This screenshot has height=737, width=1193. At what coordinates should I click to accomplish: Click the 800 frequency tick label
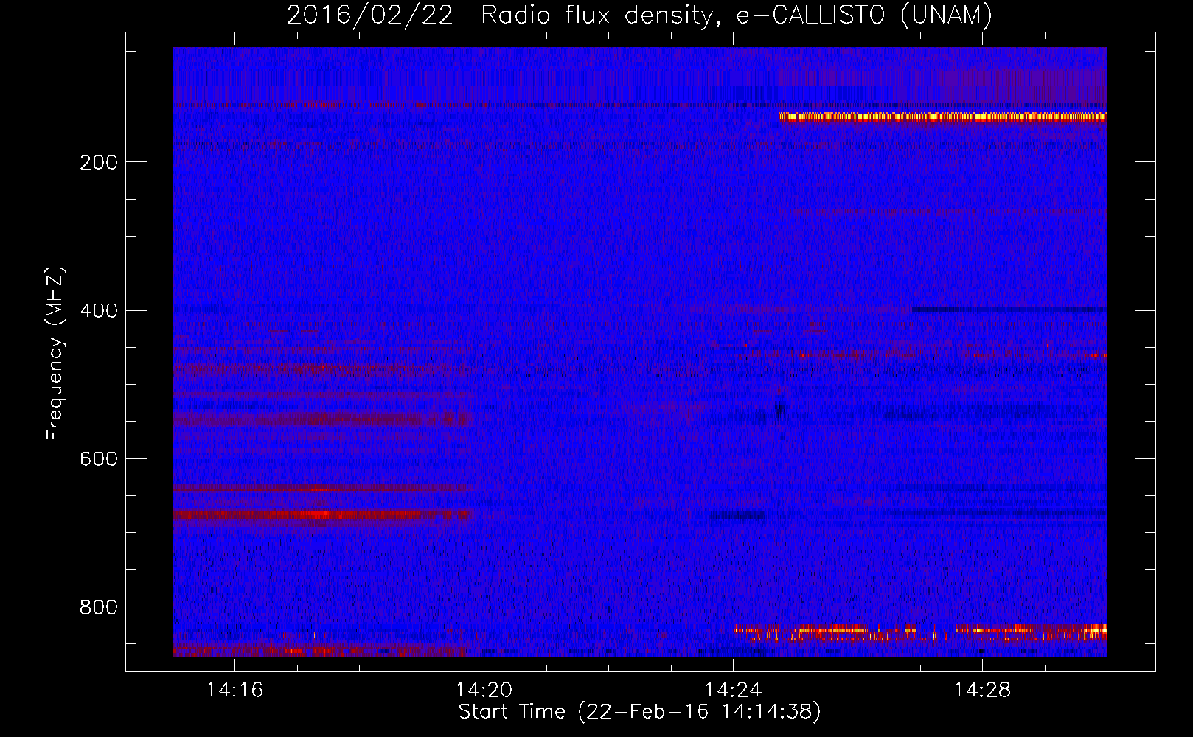pos(99,607)
